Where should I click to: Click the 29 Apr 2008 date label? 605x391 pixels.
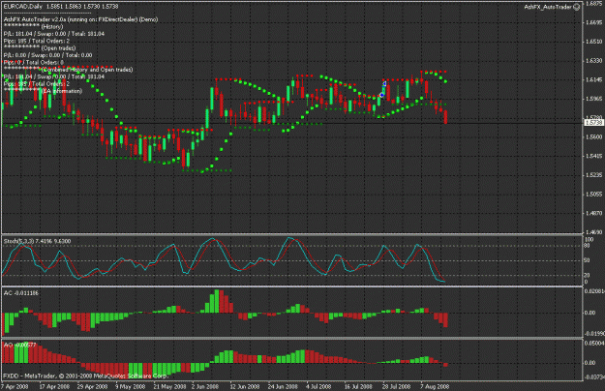pyautogui.click(x=92, y=386)
